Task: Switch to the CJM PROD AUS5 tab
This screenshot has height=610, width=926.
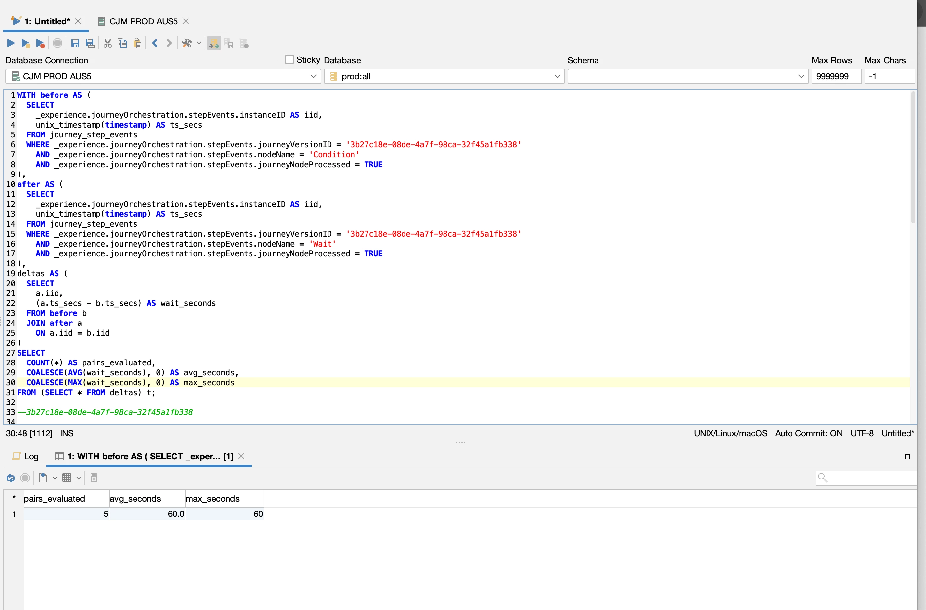Action: (143, 21)
